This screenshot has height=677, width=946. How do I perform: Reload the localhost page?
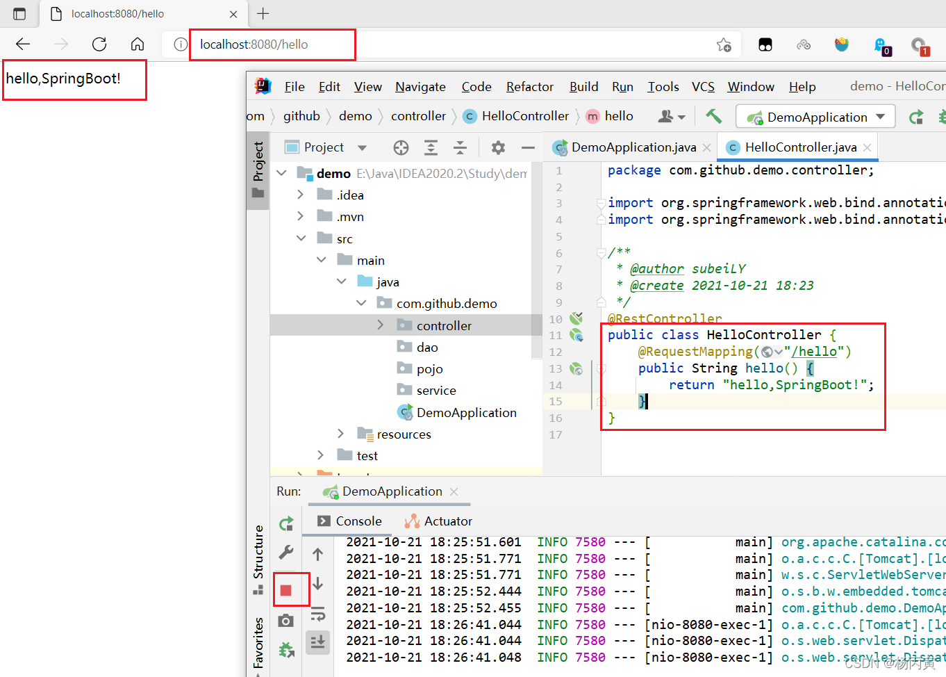(99, 44)
